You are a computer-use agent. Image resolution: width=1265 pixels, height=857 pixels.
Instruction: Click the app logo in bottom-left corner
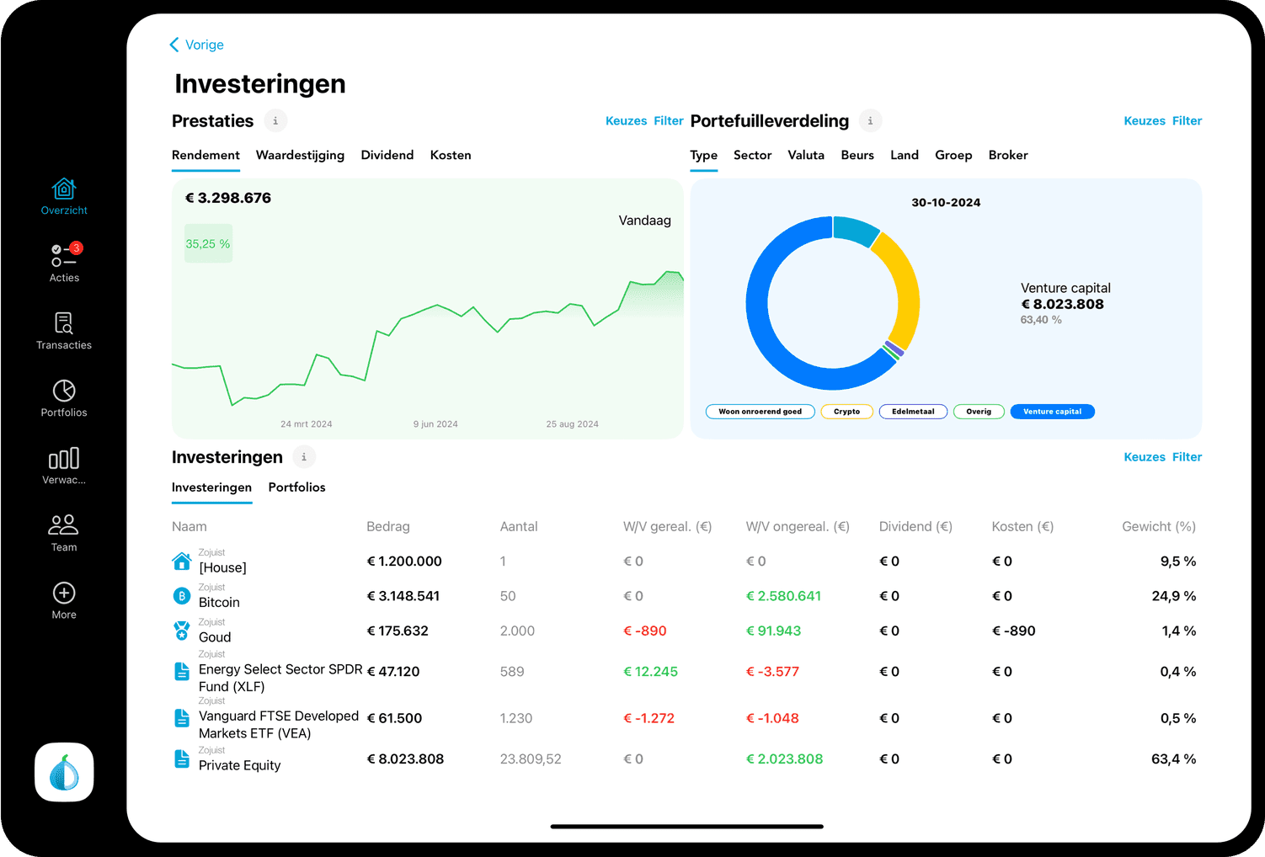point(64,772)
